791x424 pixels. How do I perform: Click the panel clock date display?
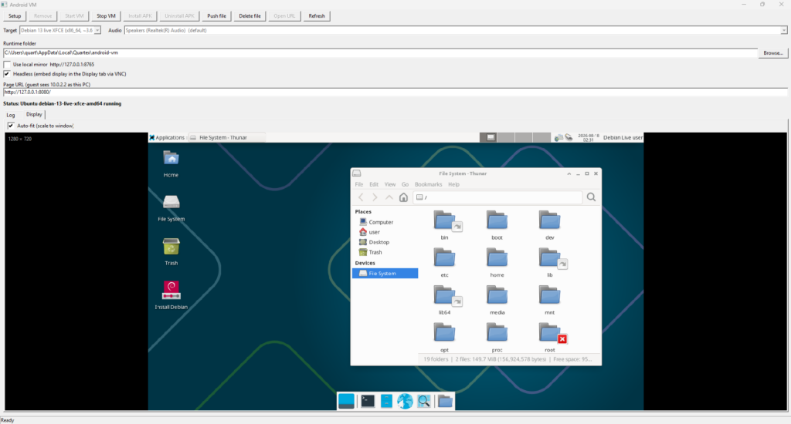tap(588, 137)
